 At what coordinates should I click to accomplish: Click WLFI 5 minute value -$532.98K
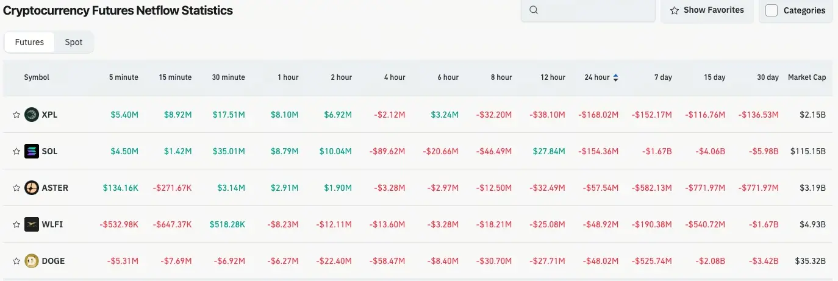tap(119, 224)
